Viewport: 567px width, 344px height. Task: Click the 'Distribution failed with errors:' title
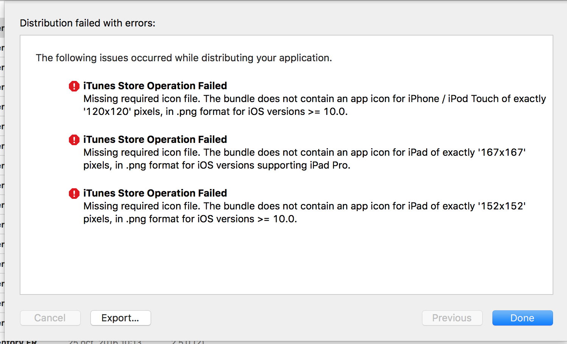[x=87, y=23]
